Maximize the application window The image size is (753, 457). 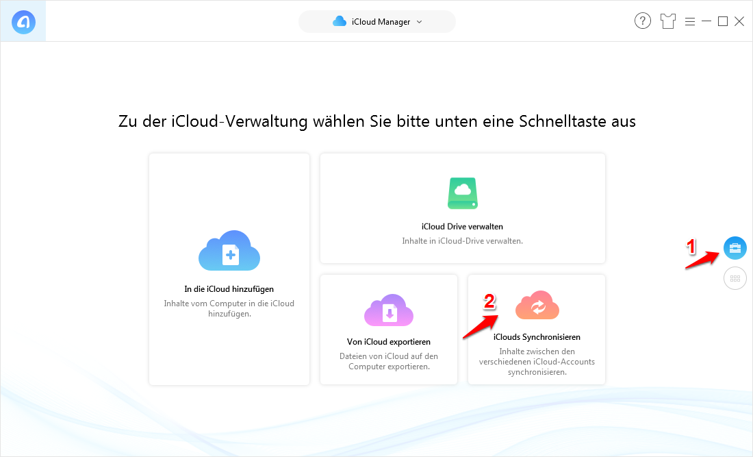[723, 21]
